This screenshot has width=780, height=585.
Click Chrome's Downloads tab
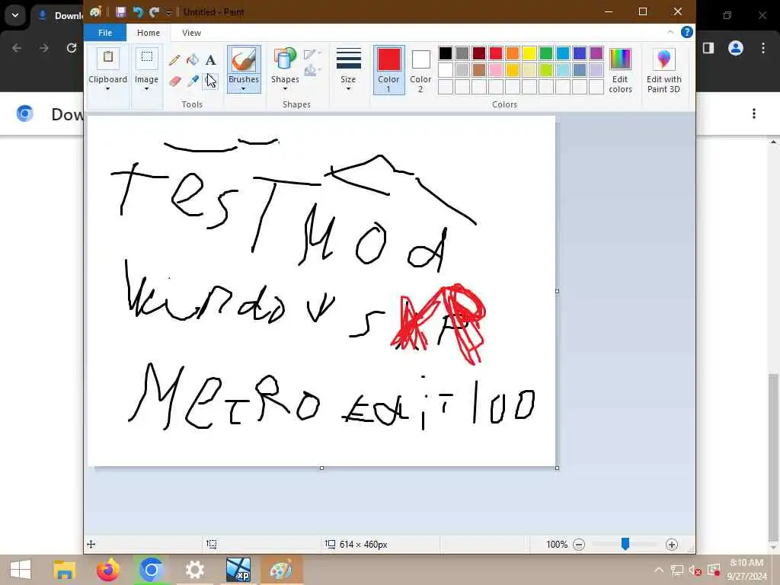58,16
